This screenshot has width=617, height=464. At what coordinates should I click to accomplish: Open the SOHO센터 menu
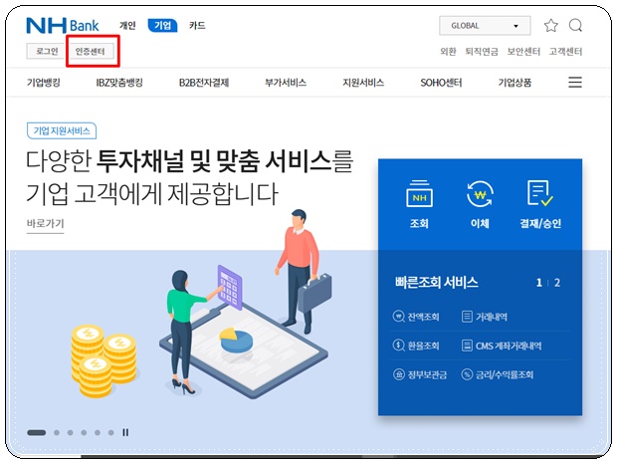(441, 83)
